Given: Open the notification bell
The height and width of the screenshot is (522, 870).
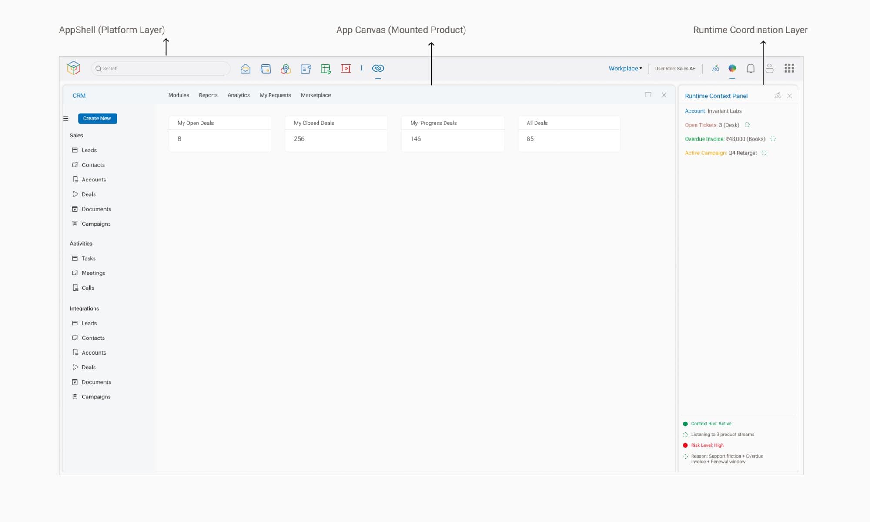Looking at the screenshot, I should pos(751,68).
